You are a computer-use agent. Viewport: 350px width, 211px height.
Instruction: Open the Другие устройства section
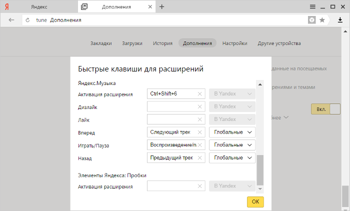pos(279,43)
